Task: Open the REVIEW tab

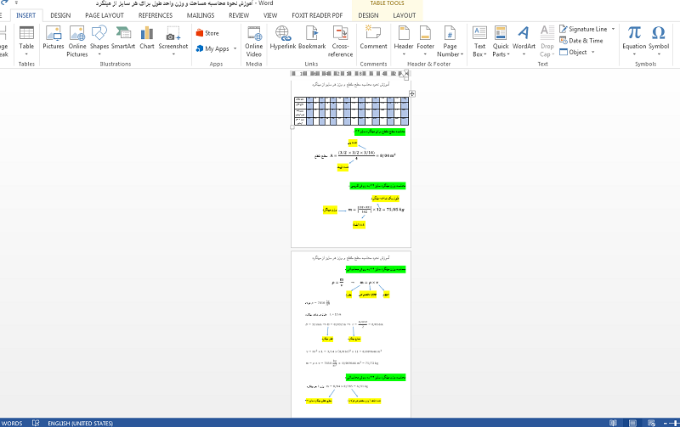Action: pos(239,15)
